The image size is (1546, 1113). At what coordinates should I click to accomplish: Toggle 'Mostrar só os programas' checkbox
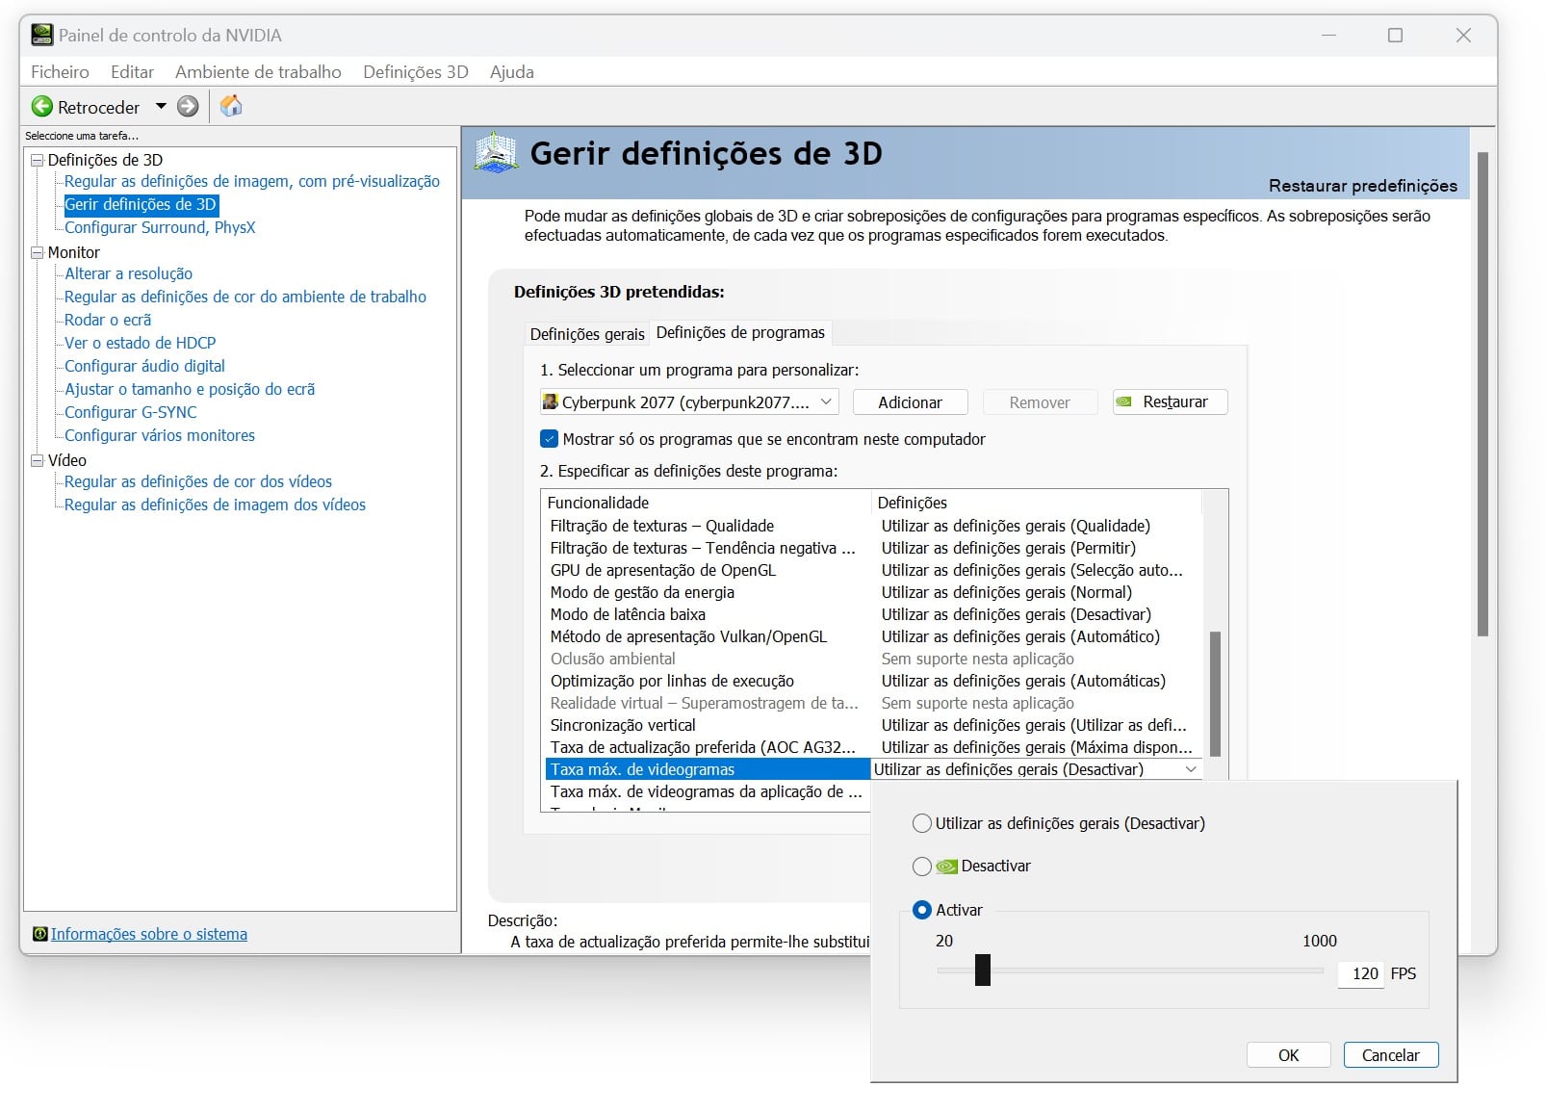pyautogui.click(x=550, y=439)
